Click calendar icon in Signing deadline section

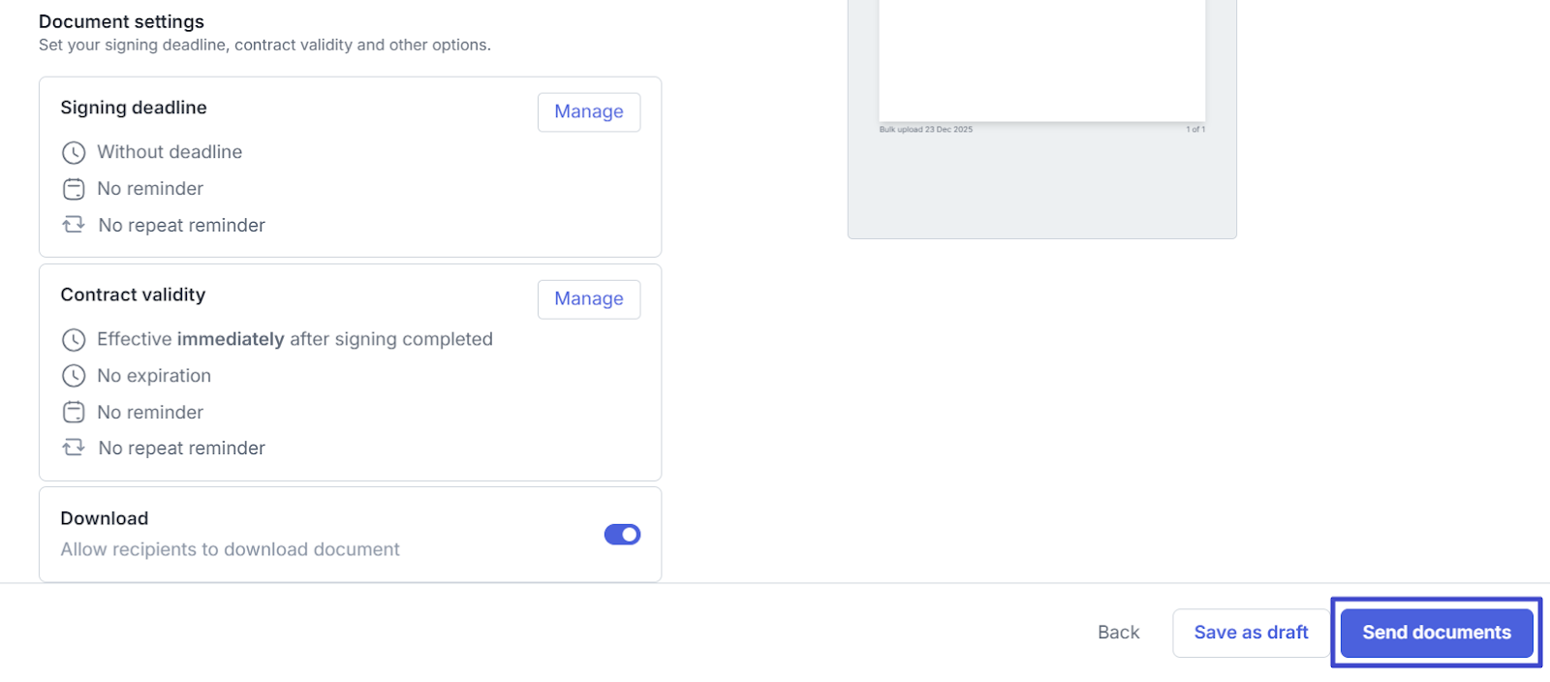74,189
